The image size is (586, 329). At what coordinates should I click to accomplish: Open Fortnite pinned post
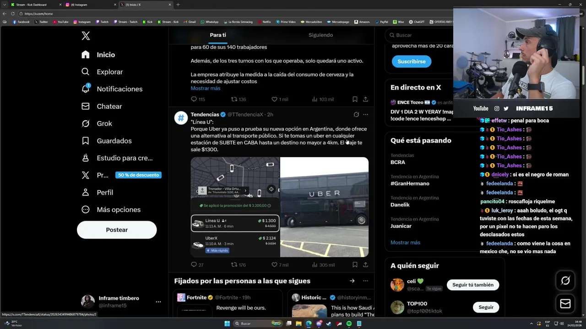[228, 303]
